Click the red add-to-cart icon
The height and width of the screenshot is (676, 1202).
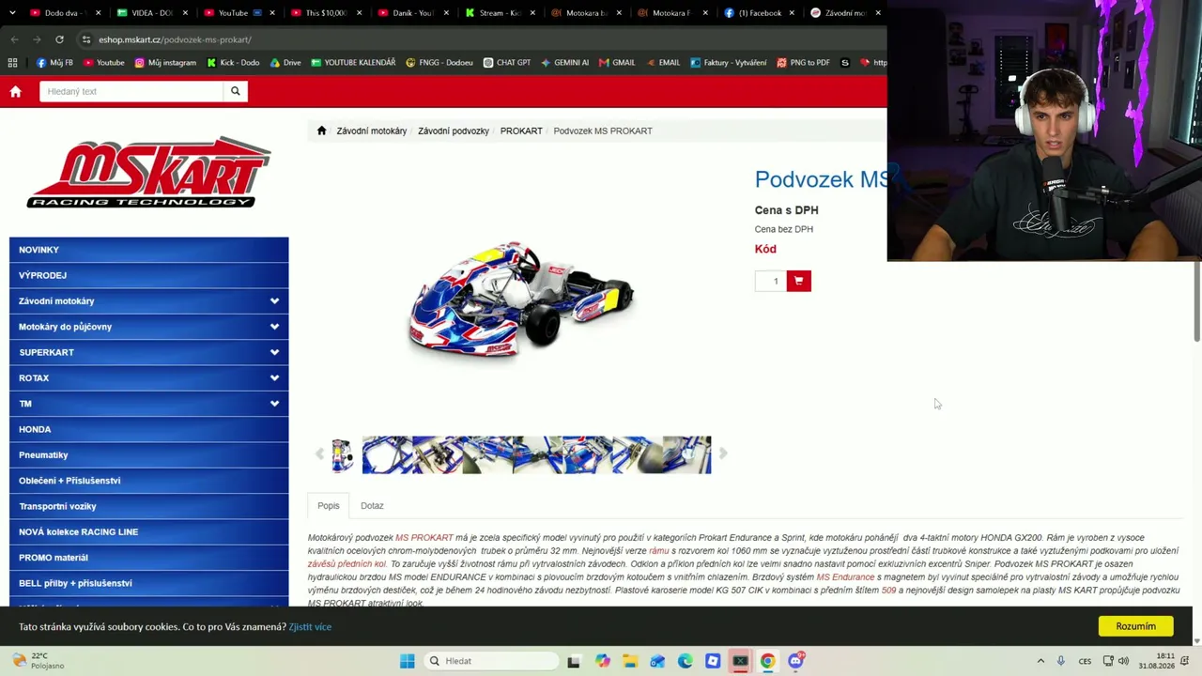click(799, 281)
